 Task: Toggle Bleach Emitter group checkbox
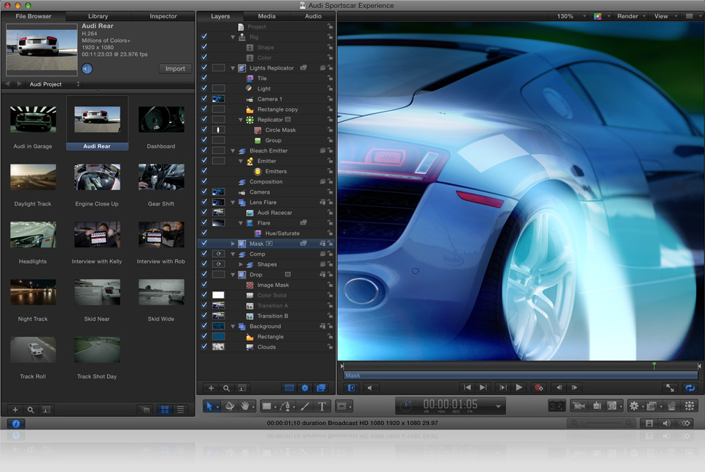tap(205, 150)
